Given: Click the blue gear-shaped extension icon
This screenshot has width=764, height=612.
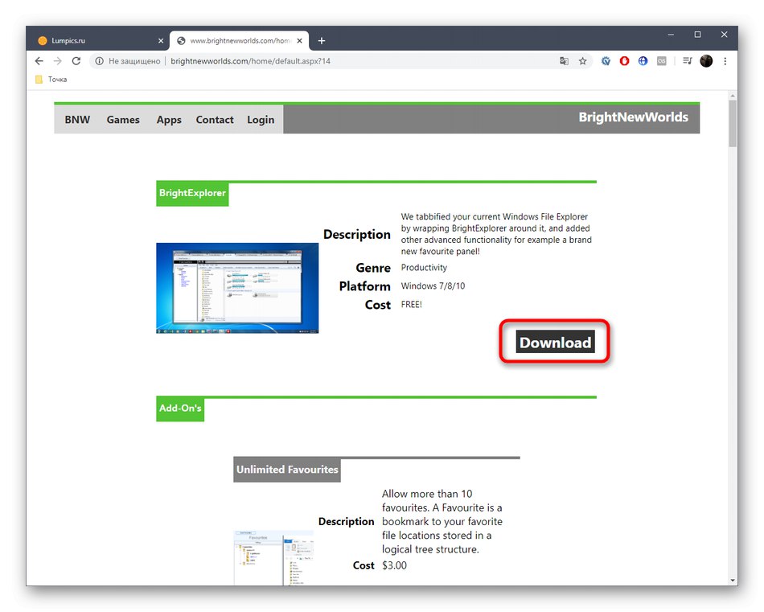Looking at the screenshot, I should (606, 61).
